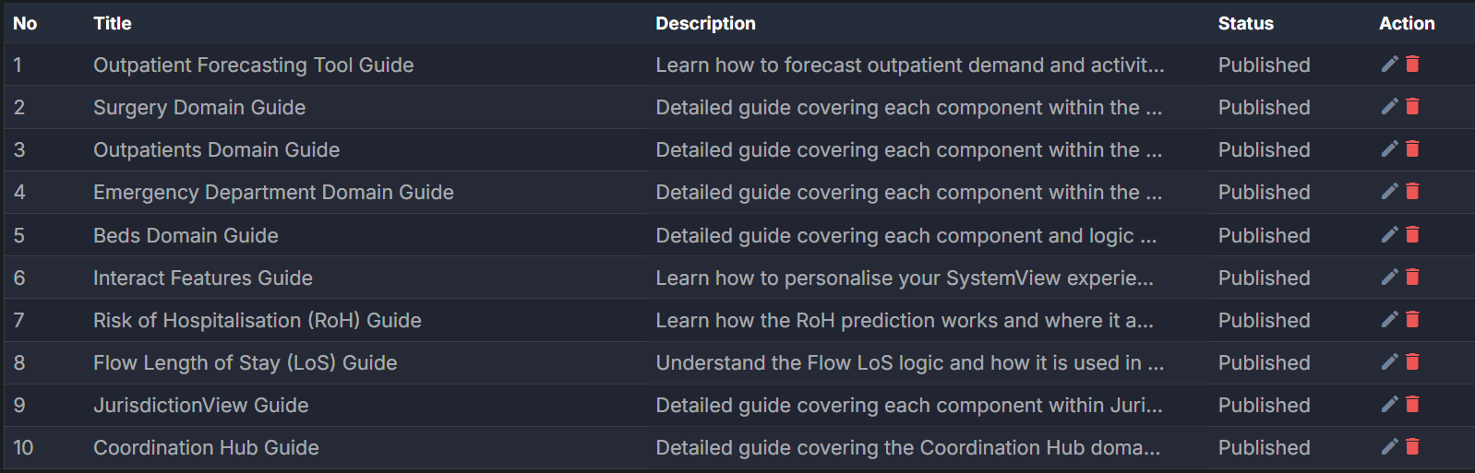Open the Coordination Hub Guide title
The image size is (1475, 473).
(206, 448)
